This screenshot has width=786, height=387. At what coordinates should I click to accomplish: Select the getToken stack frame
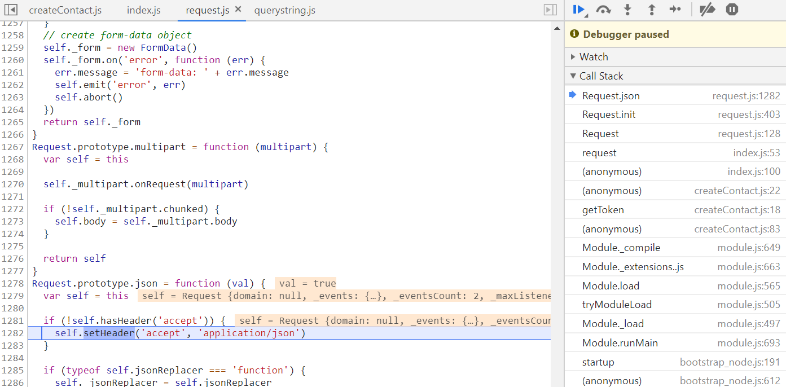coord(675,210)
